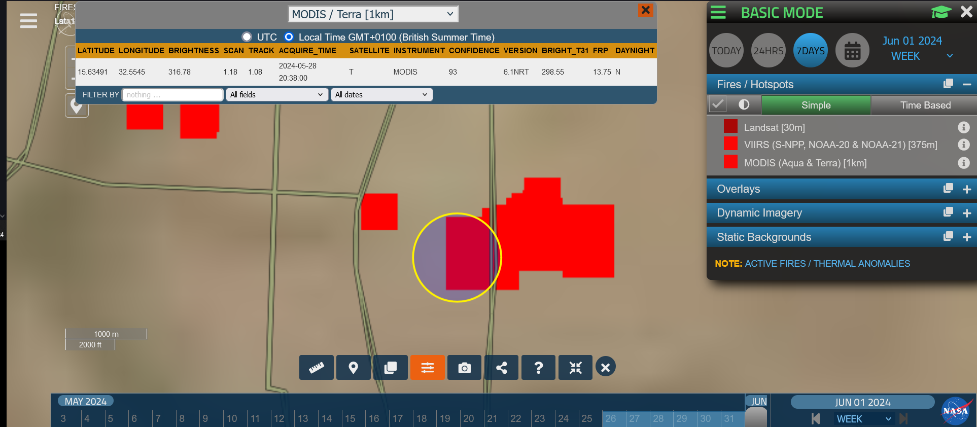Screen dimensions: 977x427
Task: Toggle the orange settings sliders button
Action: click(428, 368)
